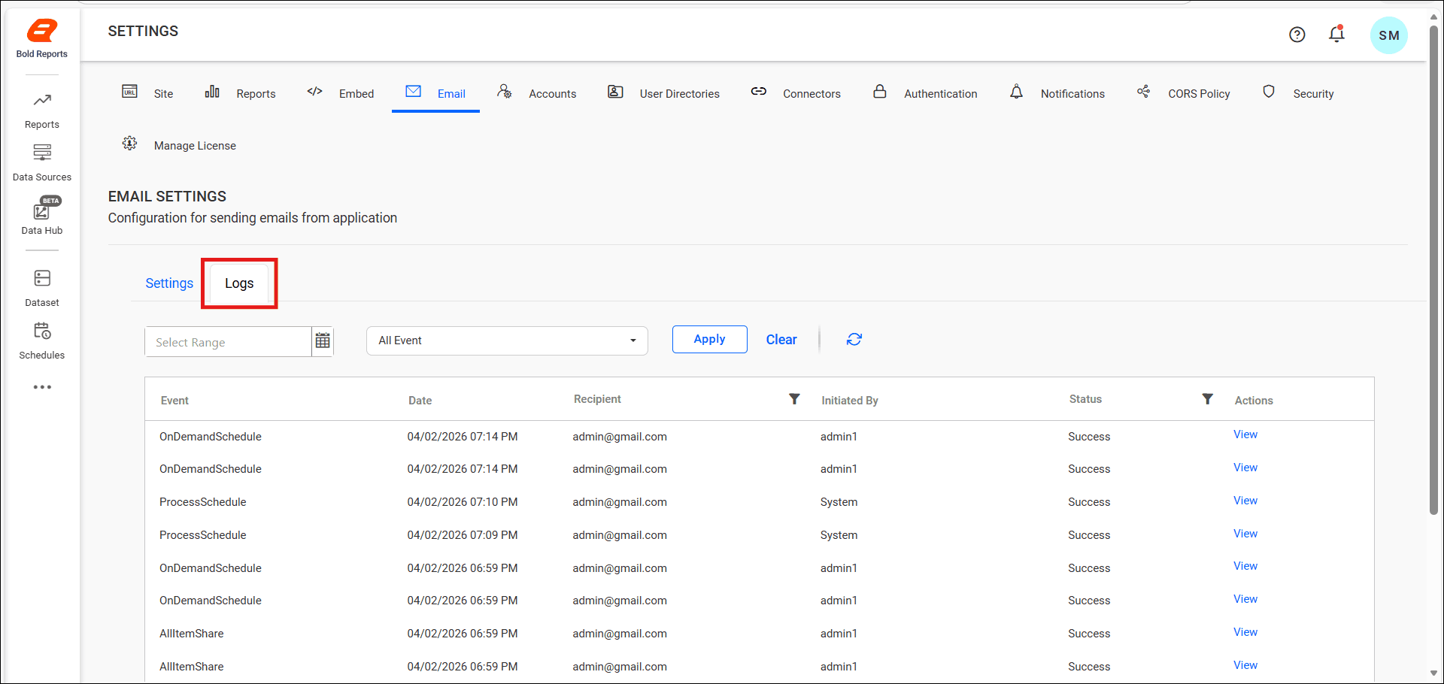
Task: Select 04/02/2026 07:10 PM date cell
Action: tap(462, 502)
